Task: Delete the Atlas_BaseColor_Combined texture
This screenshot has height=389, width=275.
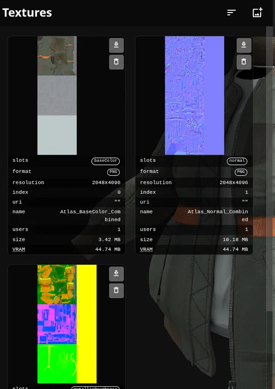Action: (116, 62)
